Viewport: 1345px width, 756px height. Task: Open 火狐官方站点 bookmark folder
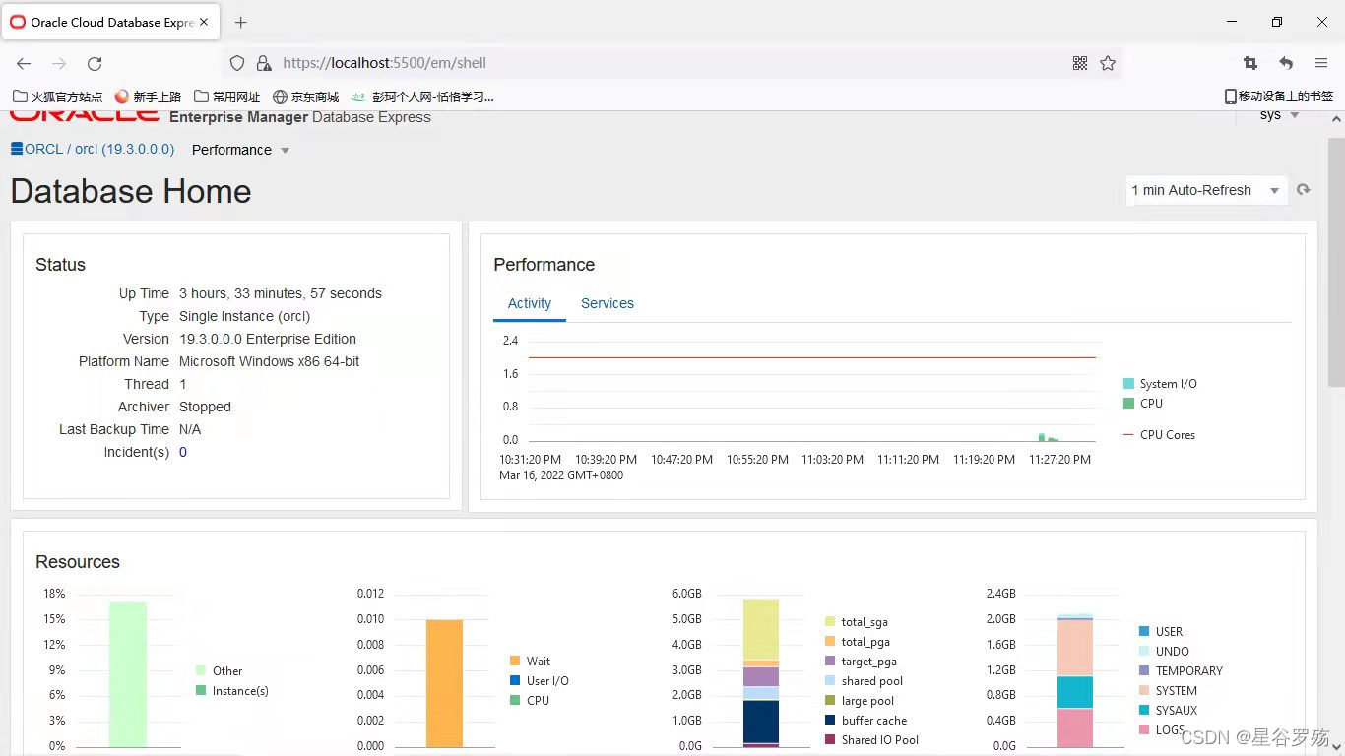58,96
